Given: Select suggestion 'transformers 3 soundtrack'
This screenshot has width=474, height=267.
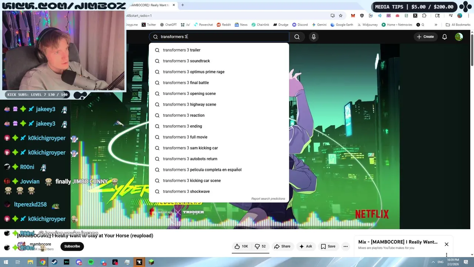Looking at the screenshot, I should (x=219, y=61).
